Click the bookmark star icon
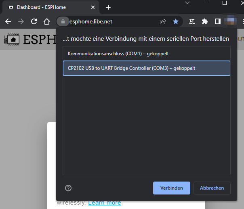This screenshot has width=244, height=209. 176,21
